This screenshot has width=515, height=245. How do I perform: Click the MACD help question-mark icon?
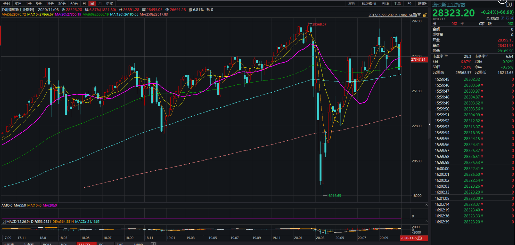(x=4, y=222)
